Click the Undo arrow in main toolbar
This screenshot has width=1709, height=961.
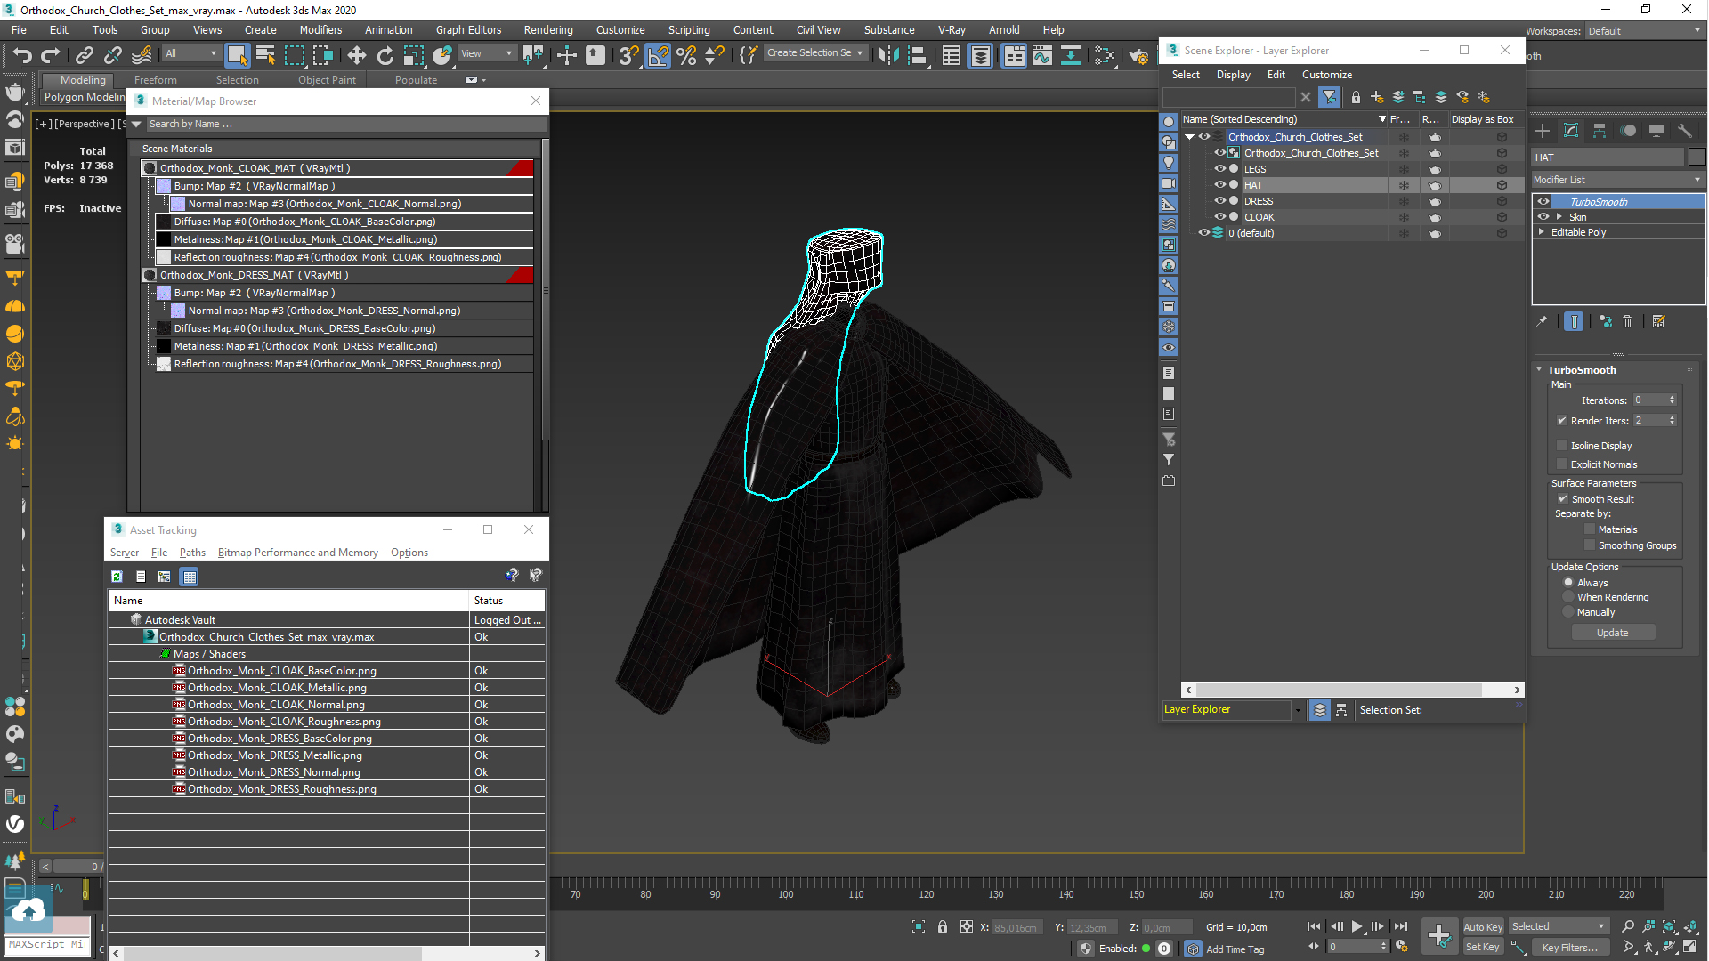point(21,55)
